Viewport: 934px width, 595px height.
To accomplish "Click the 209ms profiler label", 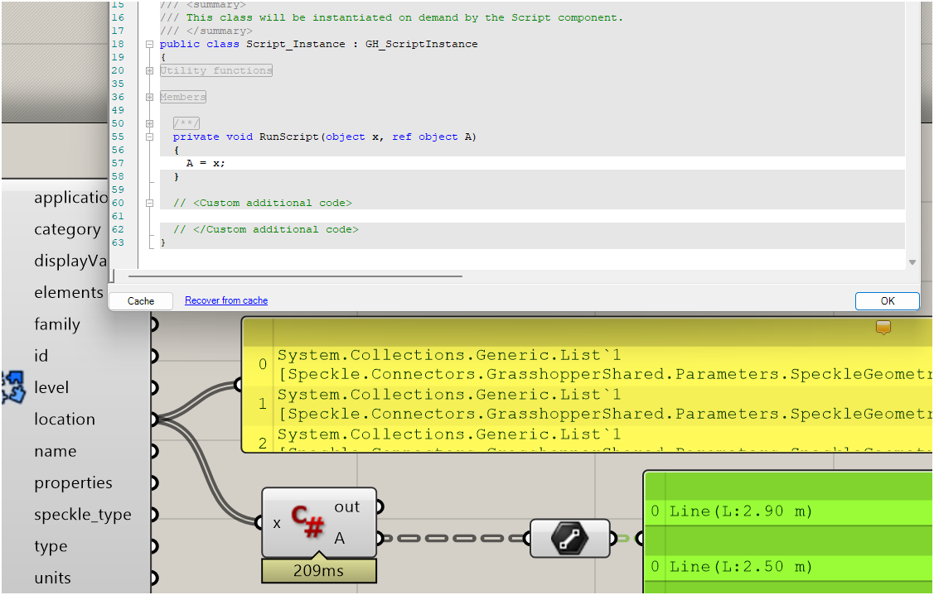I will pyautogui.click(x=319, y=571).
